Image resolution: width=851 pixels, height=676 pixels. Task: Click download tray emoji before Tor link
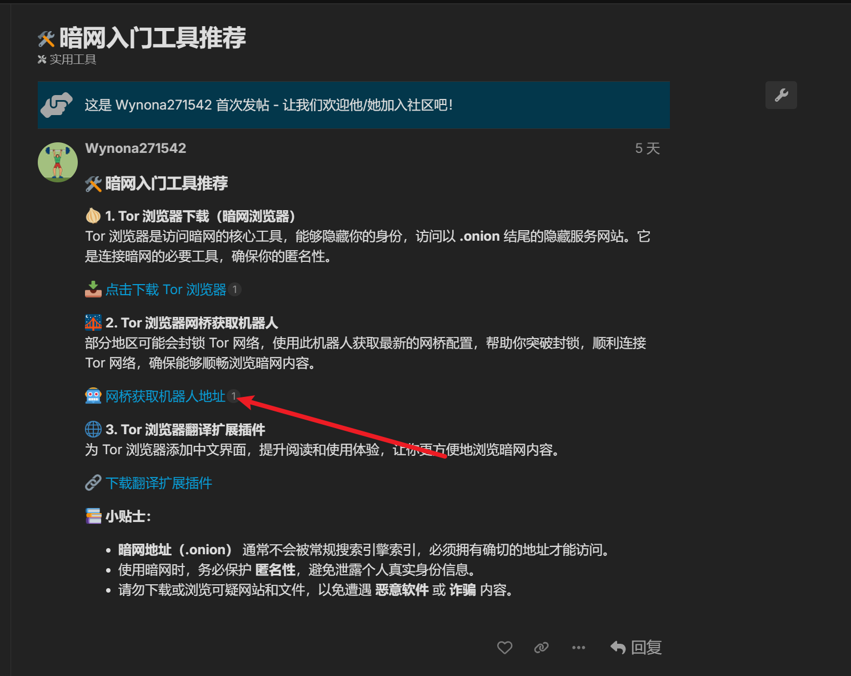(93, 289)
